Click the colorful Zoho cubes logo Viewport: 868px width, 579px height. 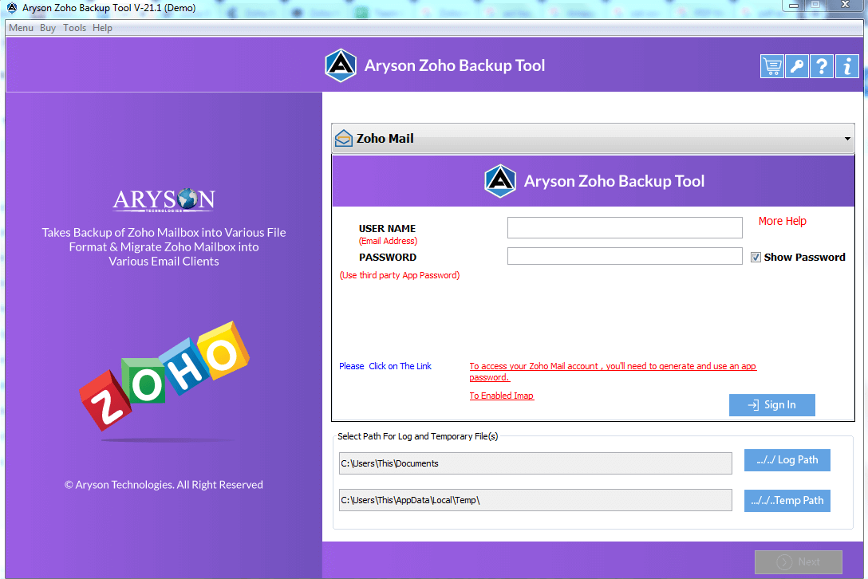point(164,376)
